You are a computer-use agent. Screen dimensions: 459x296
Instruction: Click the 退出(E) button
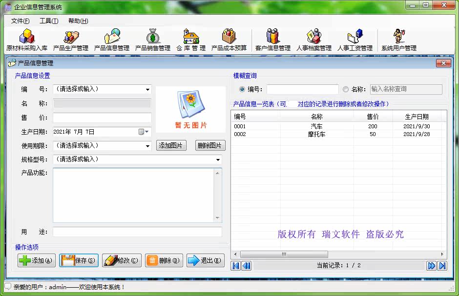pos(206,260)
